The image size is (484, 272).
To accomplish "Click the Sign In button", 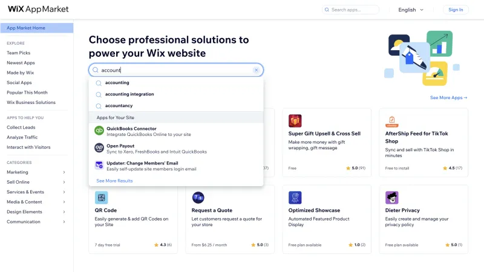I will point(456,10).
